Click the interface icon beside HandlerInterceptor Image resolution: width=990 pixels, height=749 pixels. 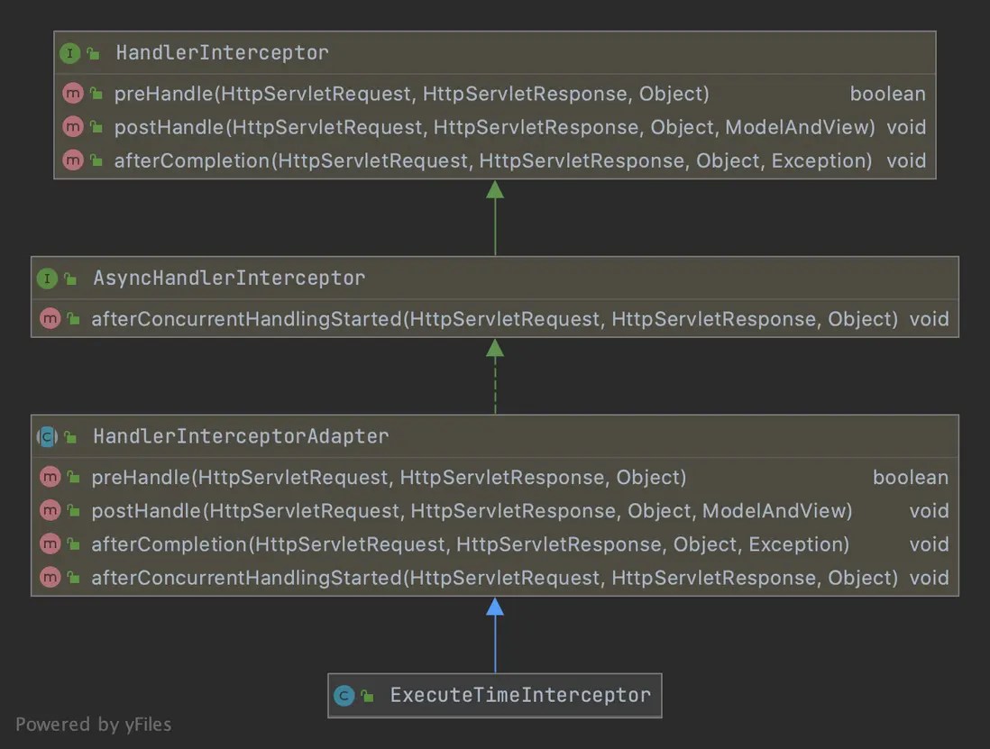70,53
